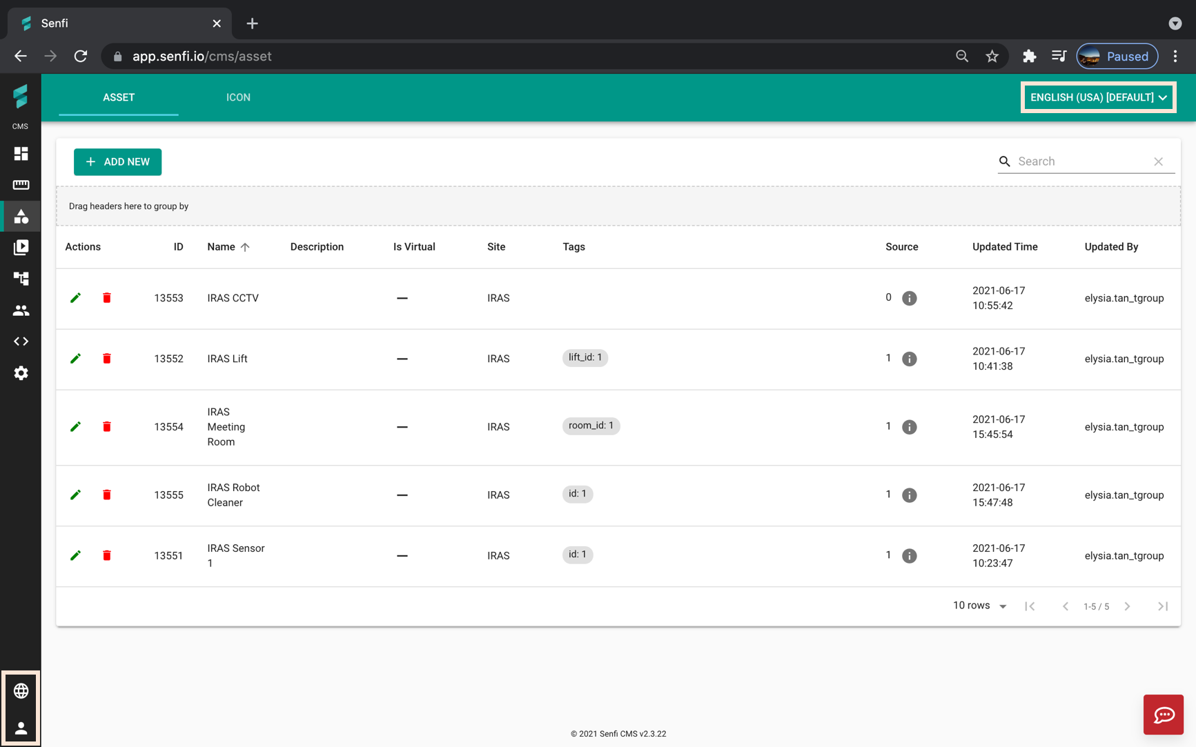This screenshot has width=1196, height=747.
Task: Click the IRAS Robot Cleaner name cell
Action: coord(233,495)
